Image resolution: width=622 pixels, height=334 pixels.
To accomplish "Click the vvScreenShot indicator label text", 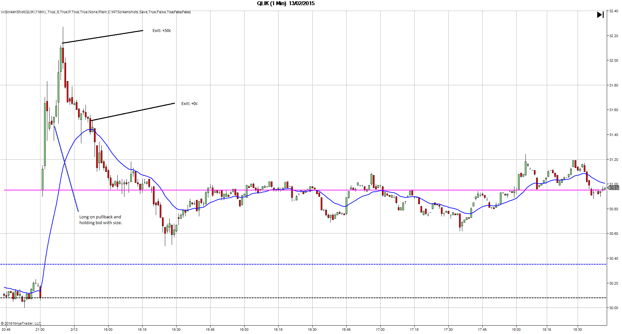I will 96,12.
